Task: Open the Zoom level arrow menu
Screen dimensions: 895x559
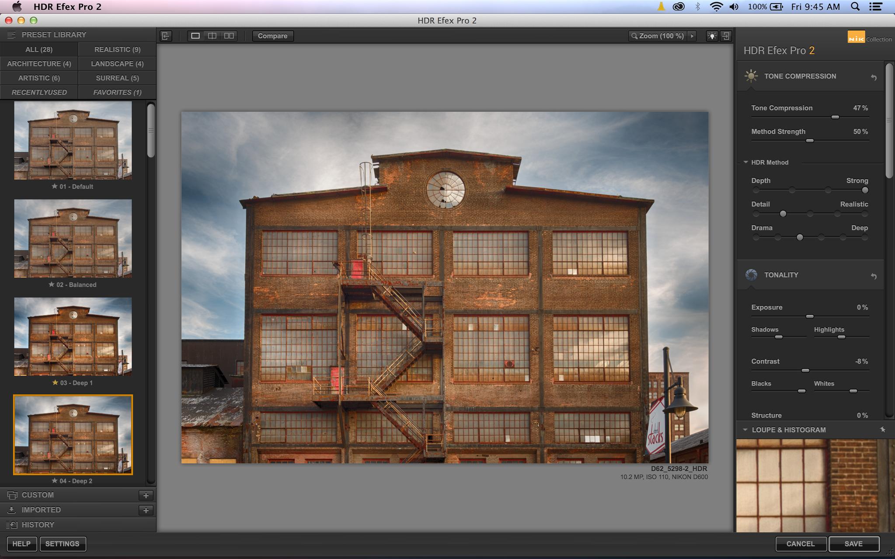Action: coord(692,36)
